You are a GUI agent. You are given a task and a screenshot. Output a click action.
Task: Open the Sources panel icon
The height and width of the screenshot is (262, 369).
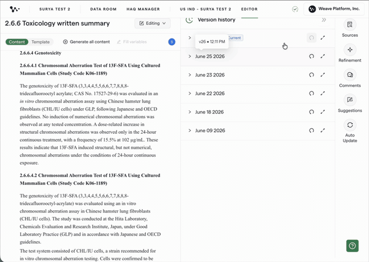350,24
